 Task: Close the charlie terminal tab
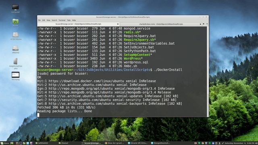pyautogui.click(x=200, y=24)
